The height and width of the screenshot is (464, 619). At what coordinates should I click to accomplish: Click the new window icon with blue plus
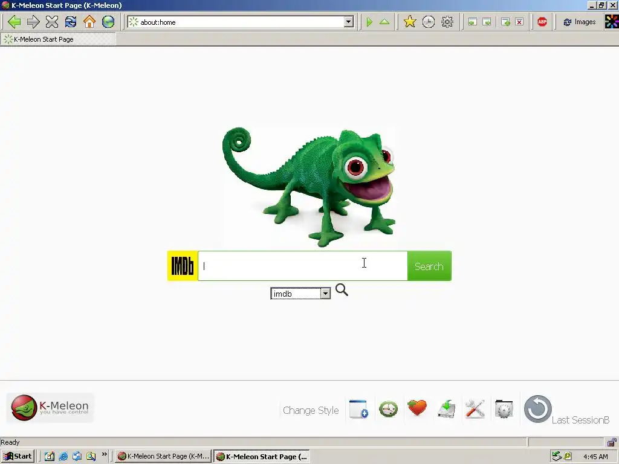coord(359,409)
